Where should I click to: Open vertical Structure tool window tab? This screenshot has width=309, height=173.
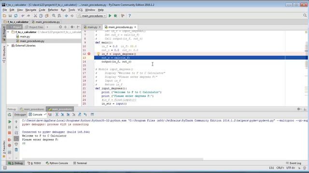click(4, 54)
